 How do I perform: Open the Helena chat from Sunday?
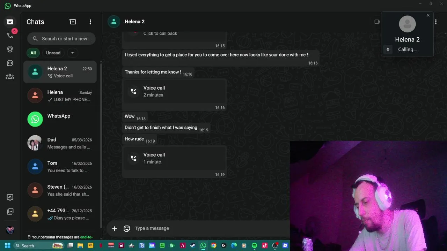click(x=60, y=96)
